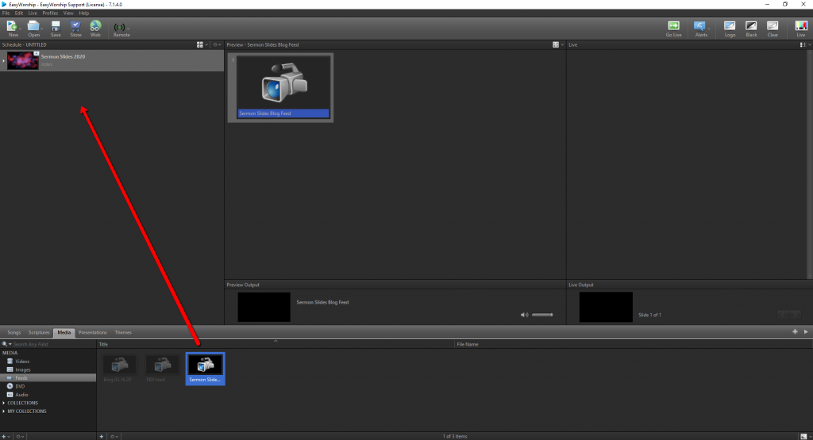This screenshot has width=813, height=440.
Task: Toggle the Black screen output
Action: click(x=751, y=29)
